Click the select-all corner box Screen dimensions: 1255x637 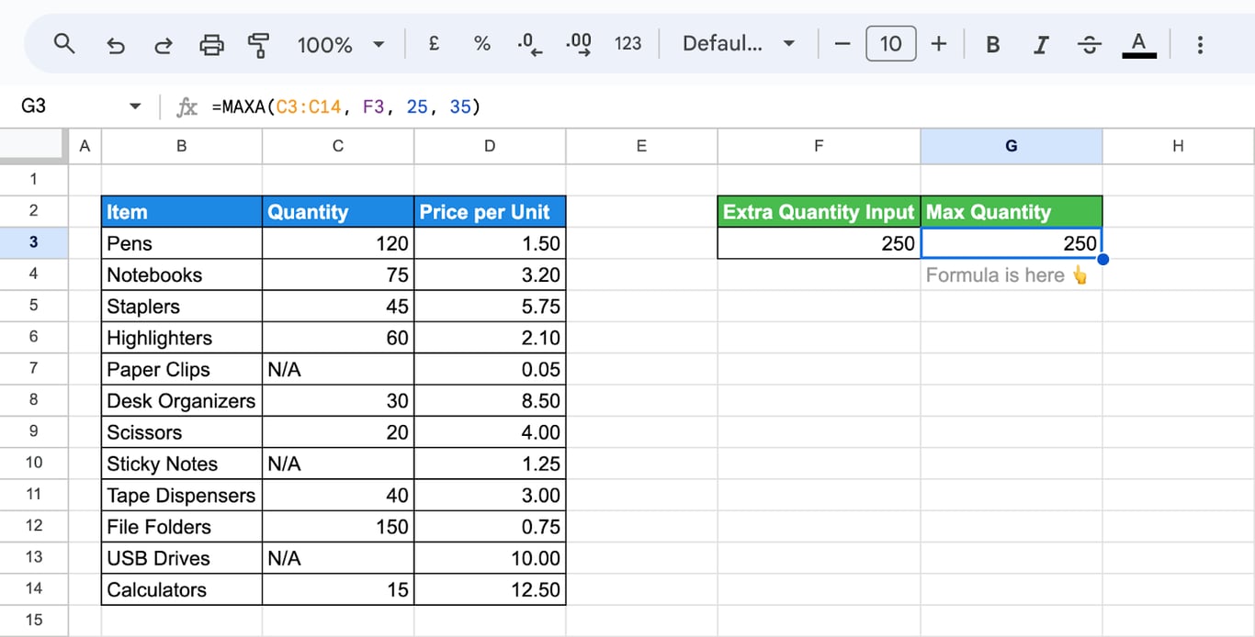tap(34, 146)
